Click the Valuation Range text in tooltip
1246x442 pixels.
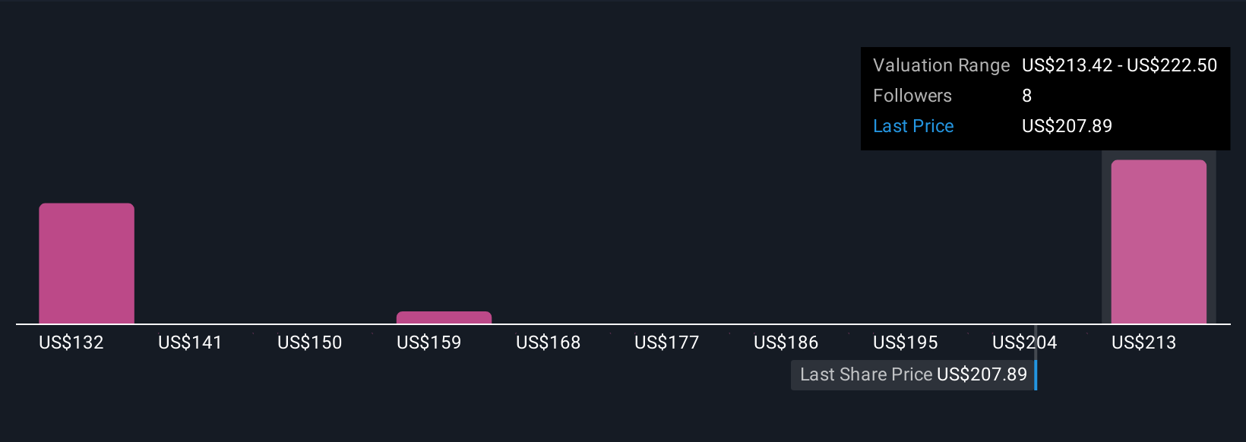(941, 65)
